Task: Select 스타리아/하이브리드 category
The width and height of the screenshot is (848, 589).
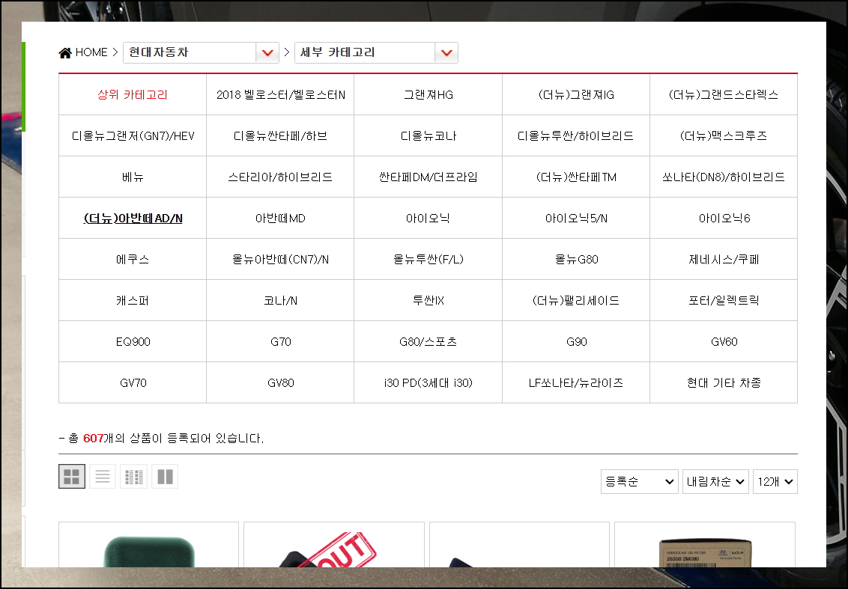Action: click(x=281, y=177)
